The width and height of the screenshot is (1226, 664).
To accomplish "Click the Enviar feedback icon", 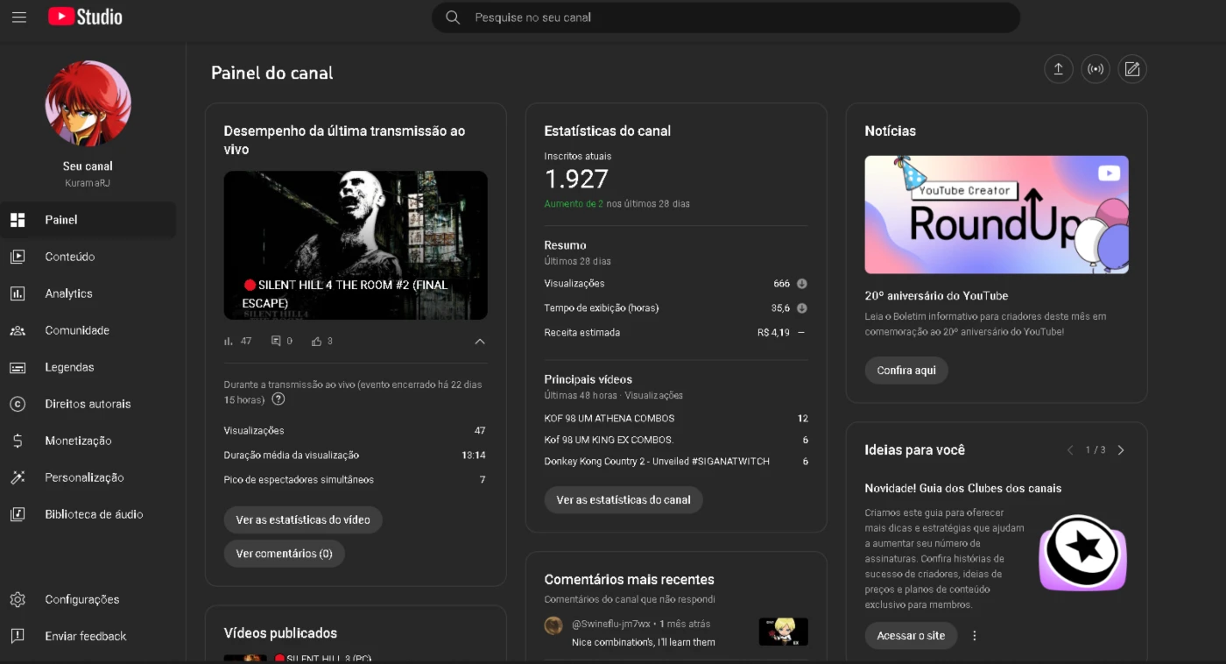I will coord(18,636).
